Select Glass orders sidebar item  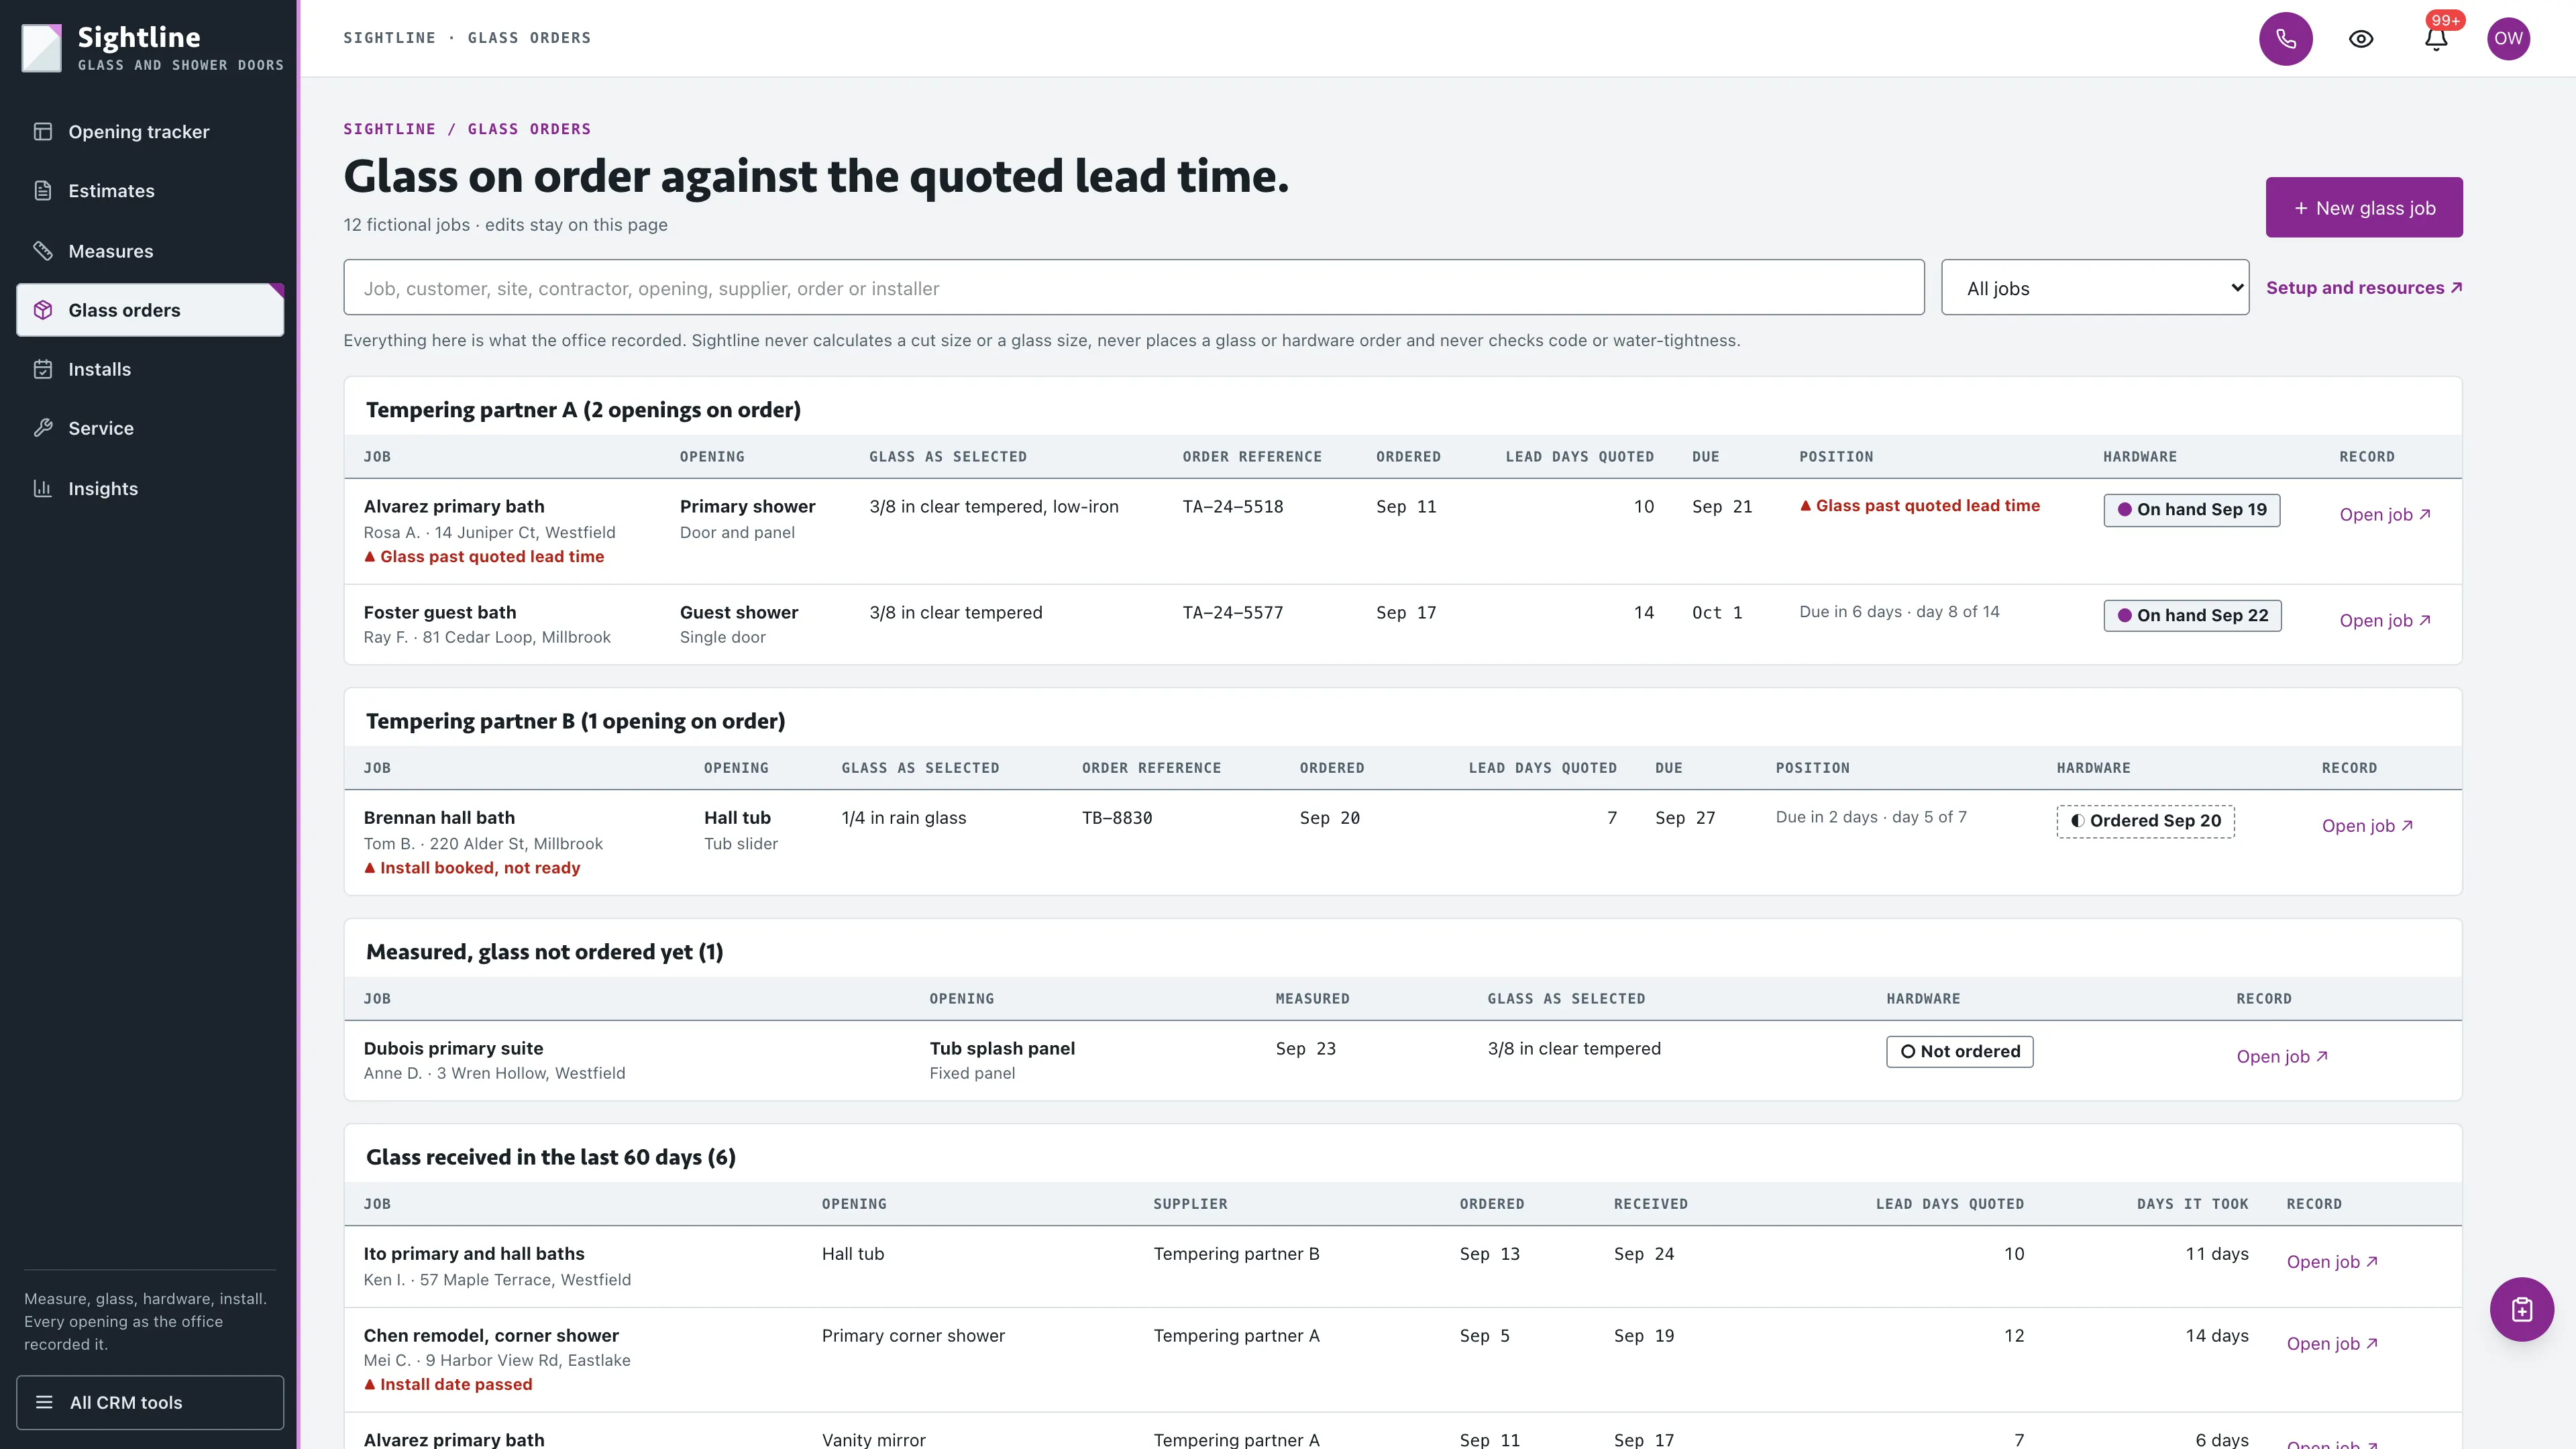[x=150, y=310]
